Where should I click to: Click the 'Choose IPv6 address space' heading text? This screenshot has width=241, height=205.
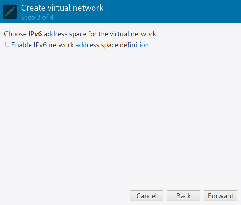(81, 34)
